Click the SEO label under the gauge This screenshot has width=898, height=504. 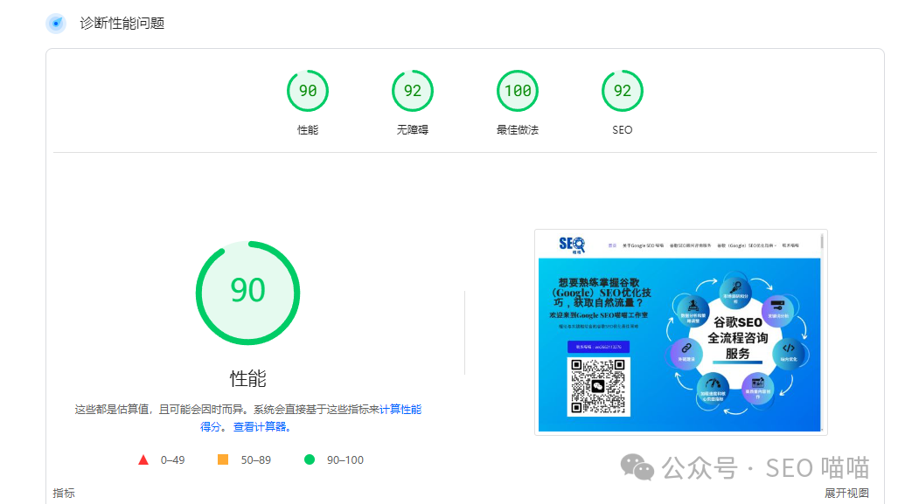pos(622,130)
